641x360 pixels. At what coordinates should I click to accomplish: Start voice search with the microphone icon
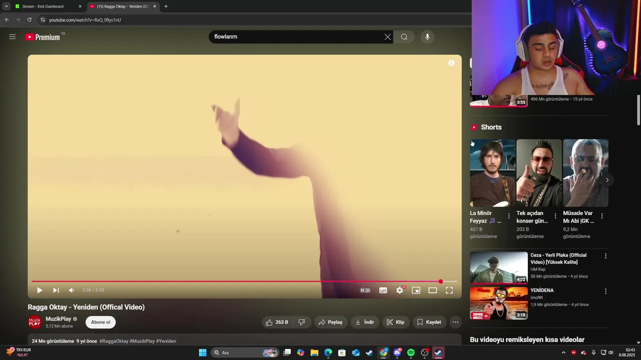click(x=427, y=36)
